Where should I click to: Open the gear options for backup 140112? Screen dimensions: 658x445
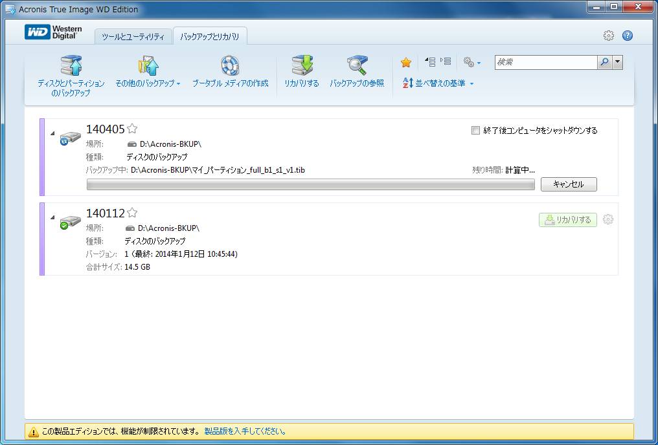tap(607, 219)
